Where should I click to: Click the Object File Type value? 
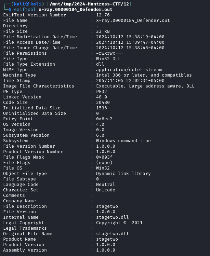[123, 174]
